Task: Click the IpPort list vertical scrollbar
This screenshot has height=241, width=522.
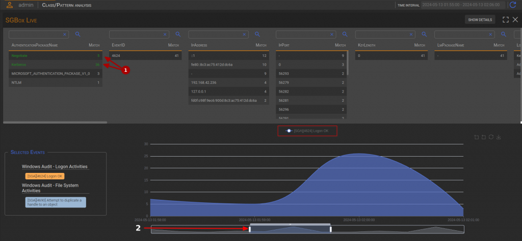Action: point(348,63)
